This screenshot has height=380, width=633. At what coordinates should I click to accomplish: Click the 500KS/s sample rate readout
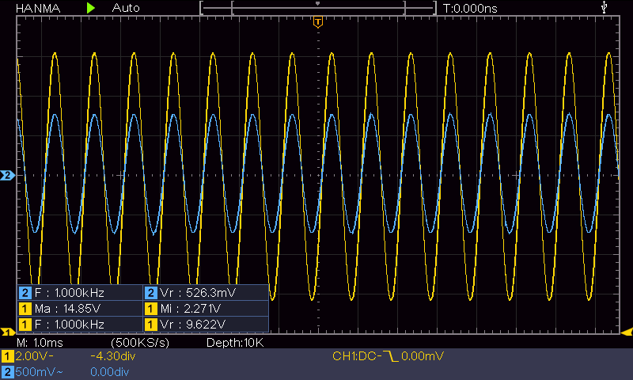(142, 343)
